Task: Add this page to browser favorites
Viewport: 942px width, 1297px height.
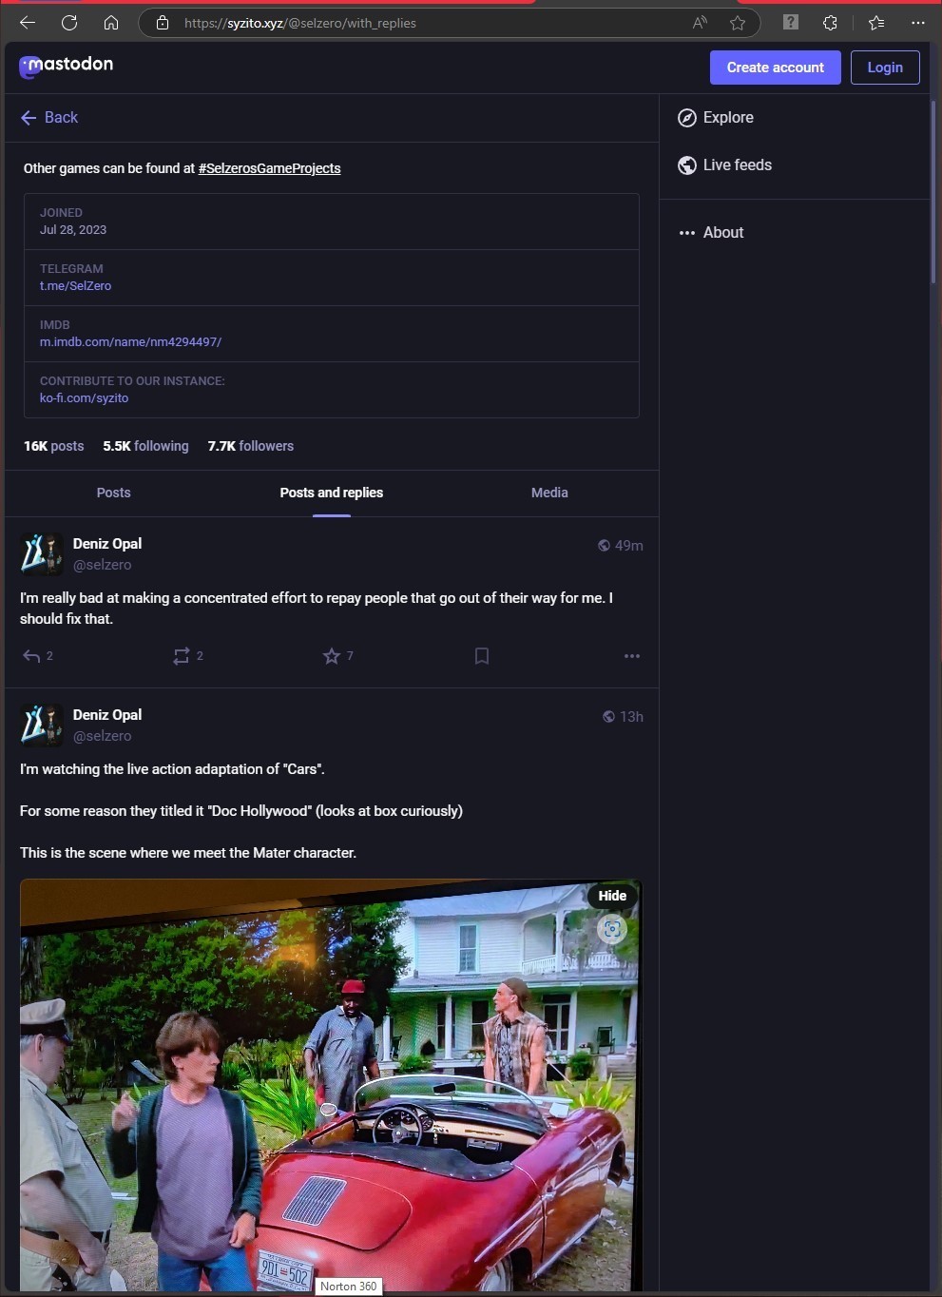Action: click(x=738, y=23)
